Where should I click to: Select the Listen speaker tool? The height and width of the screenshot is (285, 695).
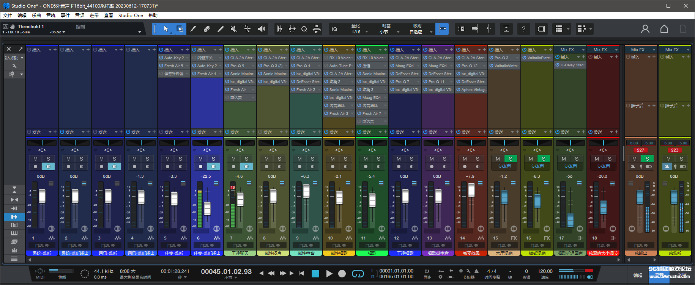click(x=261, y=29)
